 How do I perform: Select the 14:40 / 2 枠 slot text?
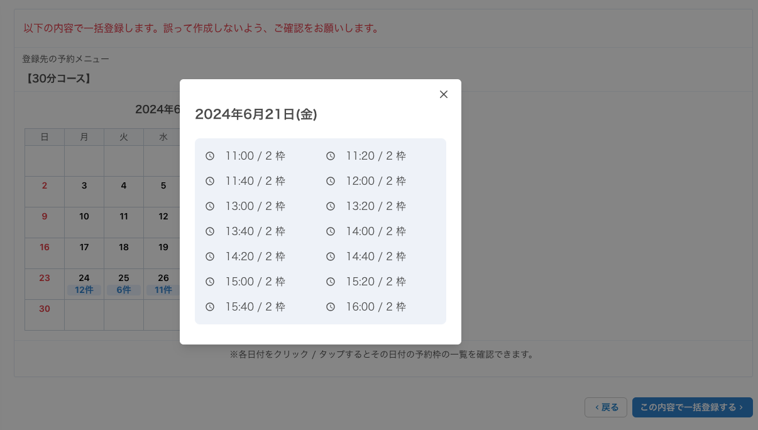point(376,256)
